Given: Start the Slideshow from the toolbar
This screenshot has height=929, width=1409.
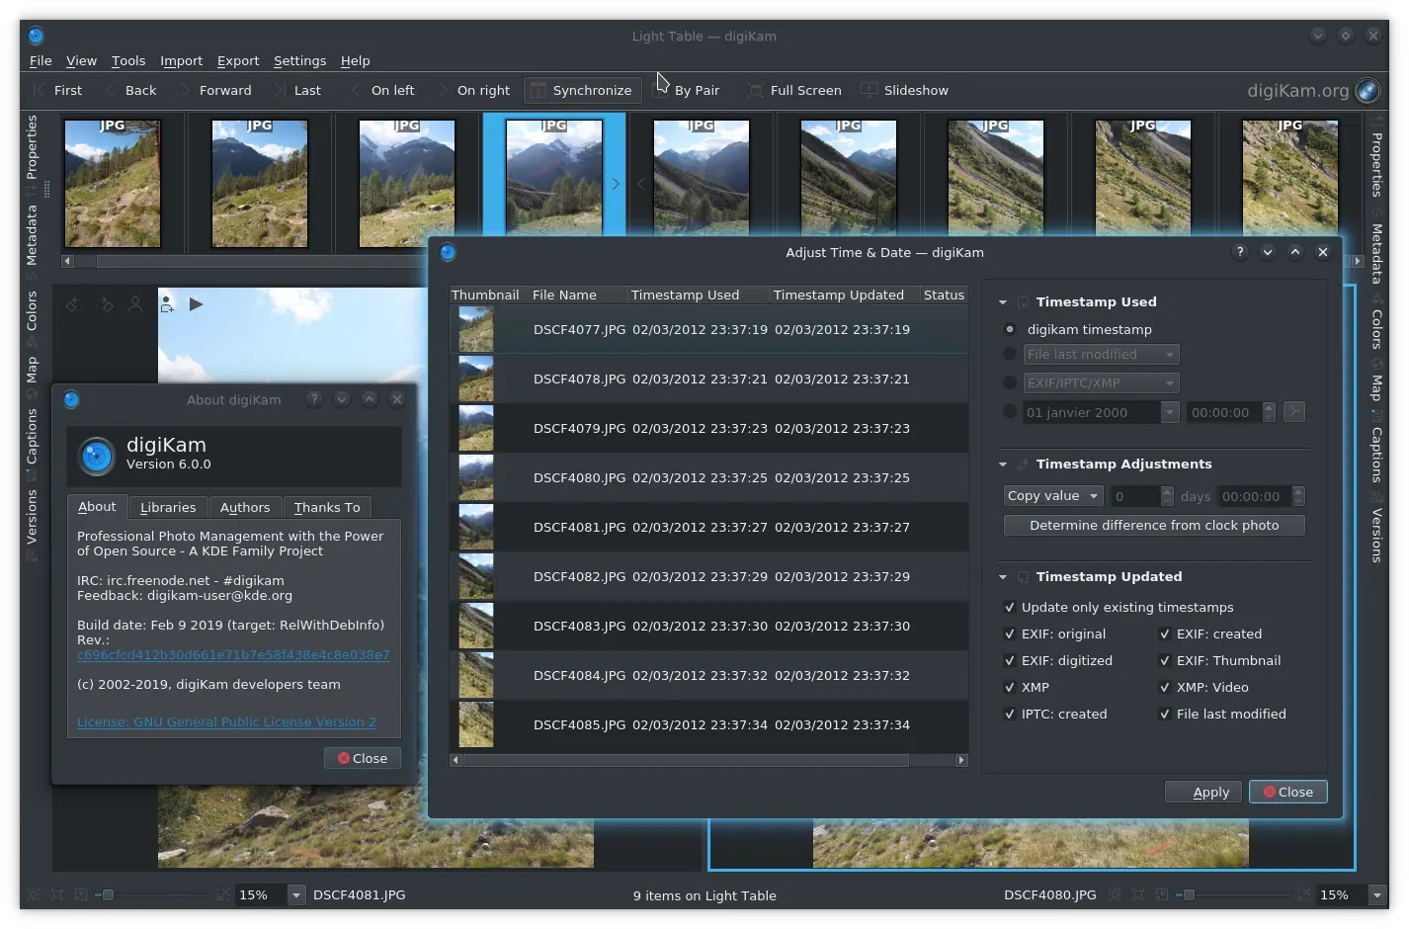Looking at the screenshot, I should coord(870,90).
